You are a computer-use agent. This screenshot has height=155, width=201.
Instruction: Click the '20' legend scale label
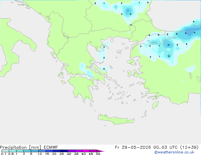[x=54, y=154]
